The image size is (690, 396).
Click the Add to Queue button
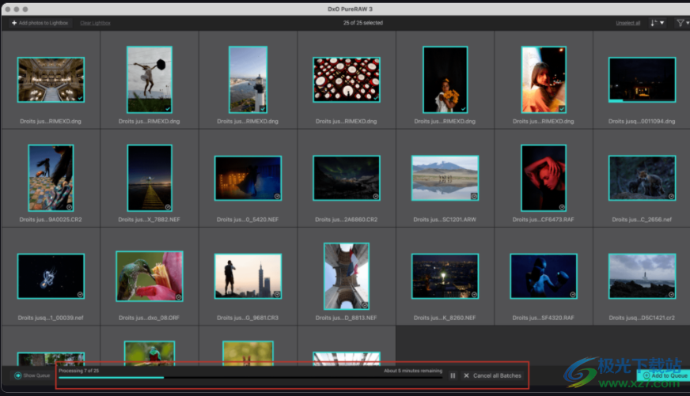point(665,375)
